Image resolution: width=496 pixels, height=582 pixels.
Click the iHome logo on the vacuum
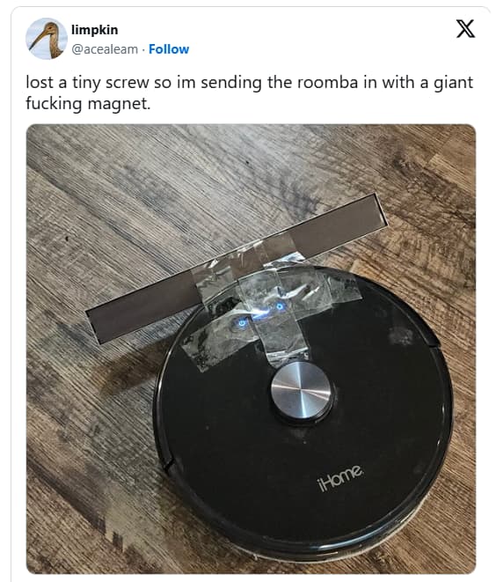click(x=340, y=478)
